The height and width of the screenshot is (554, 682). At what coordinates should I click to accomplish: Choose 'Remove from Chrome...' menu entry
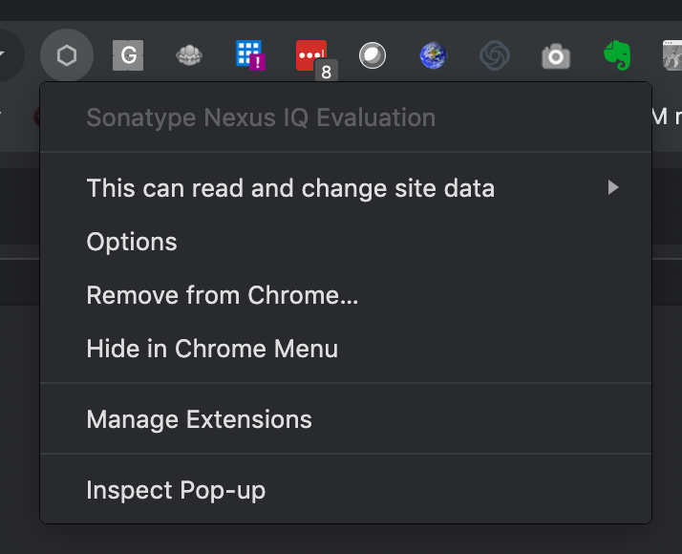click(346, 295)
